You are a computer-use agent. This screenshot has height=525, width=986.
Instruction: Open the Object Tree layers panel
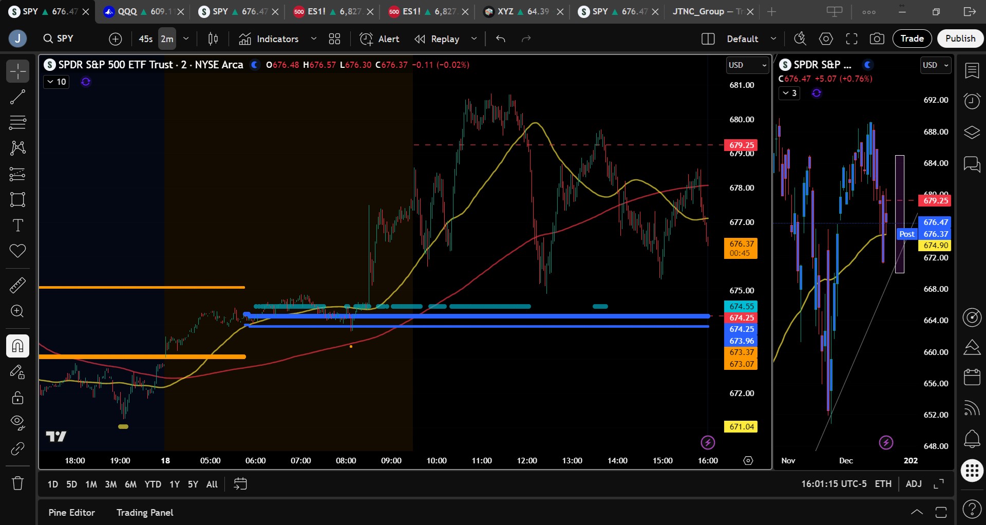coord(972,133)
